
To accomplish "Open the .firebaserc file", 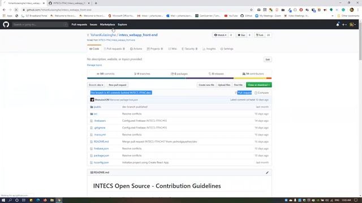I will pos(100,121).
